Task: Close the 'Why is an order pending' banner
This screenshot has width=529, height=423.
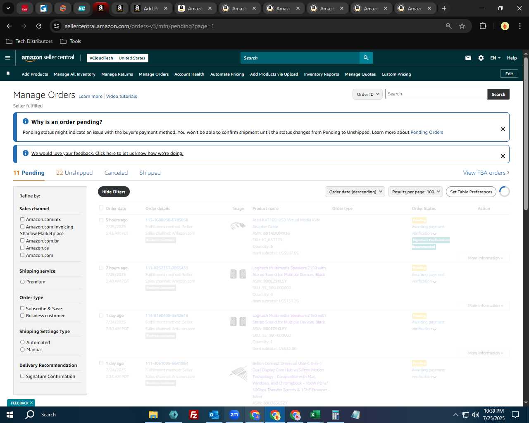Action: click(503, 129)
